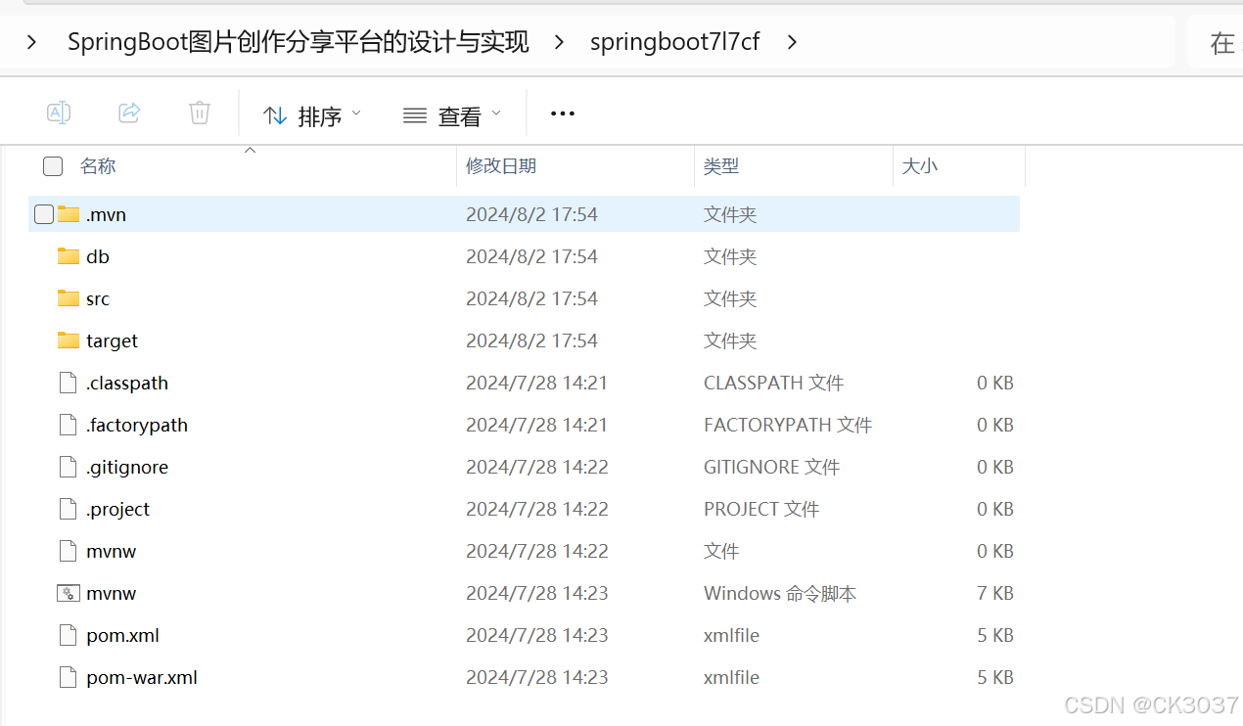Go to springboot7l7cf breadcrumb
The image size is (1243, 726).
point(675,42)
